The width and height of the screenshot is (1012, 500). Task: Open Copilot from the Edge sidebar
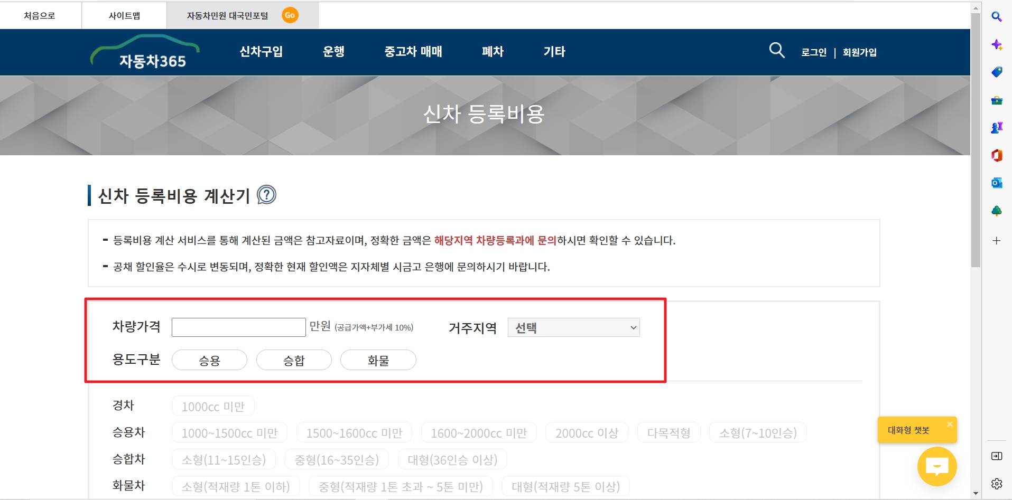[x=998, y=45]
